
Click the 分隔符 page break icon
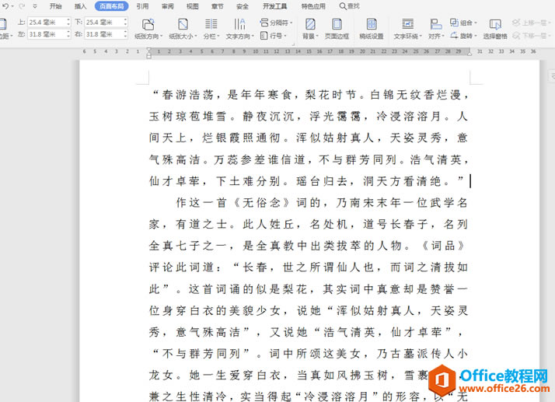point(264,23)
